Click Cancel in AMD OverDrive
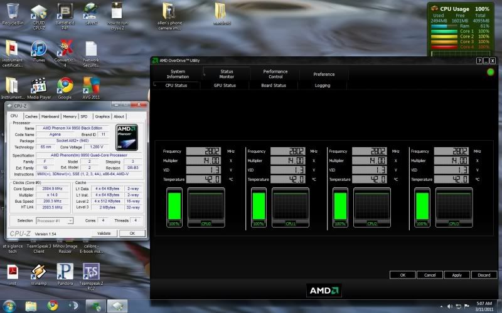The image size is (502, 313). tap(430, 275)
